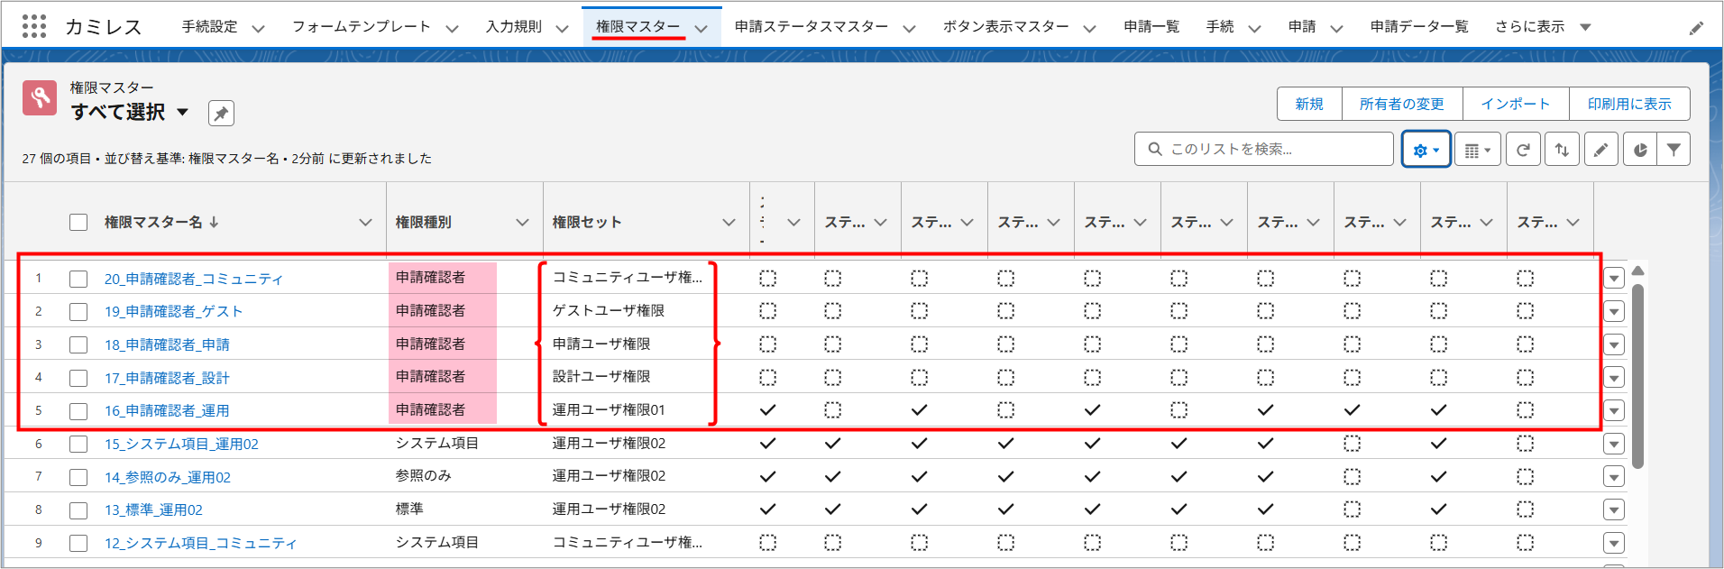Open inline edit pencil for list
Screen dimensions: 1724x569
tap(1600, 150)
